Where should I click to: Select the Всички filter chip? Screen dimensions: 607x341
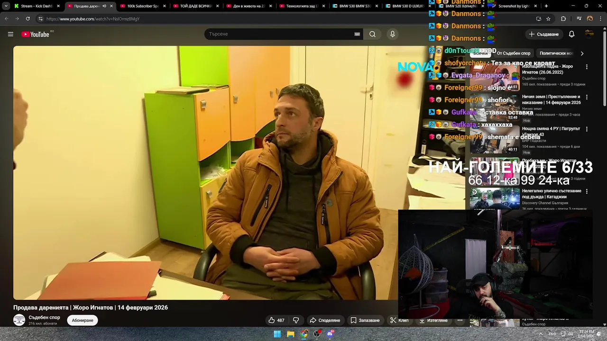pos(480,54)
